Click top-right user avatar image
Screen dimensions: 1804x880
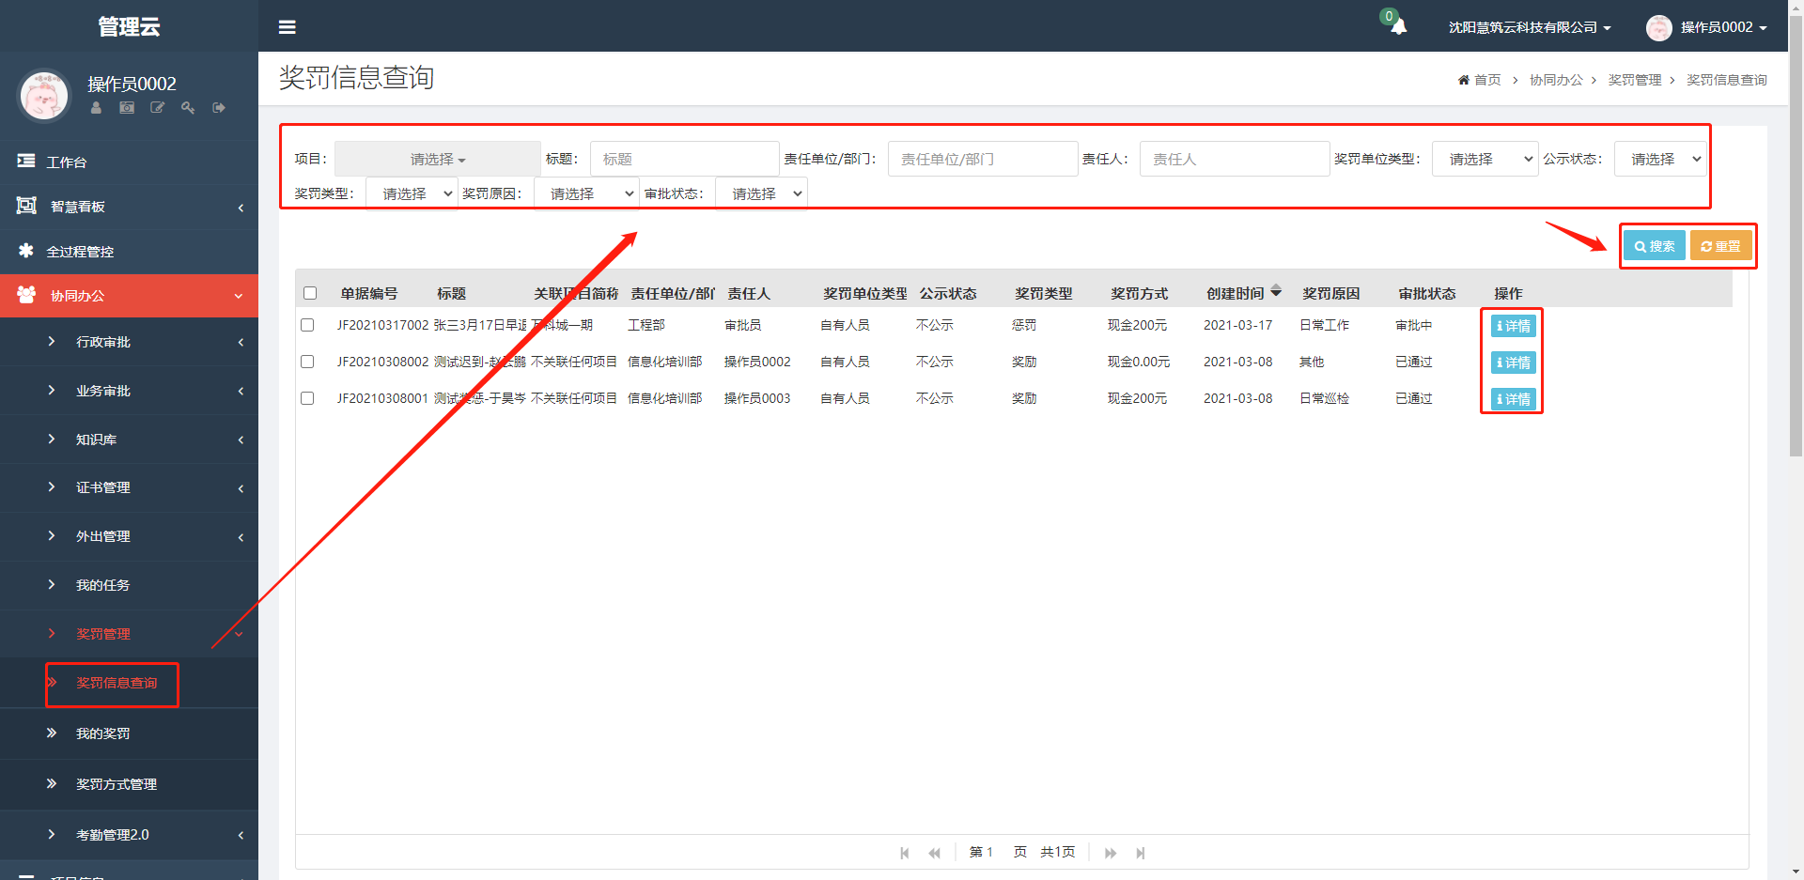[1658, 27]
